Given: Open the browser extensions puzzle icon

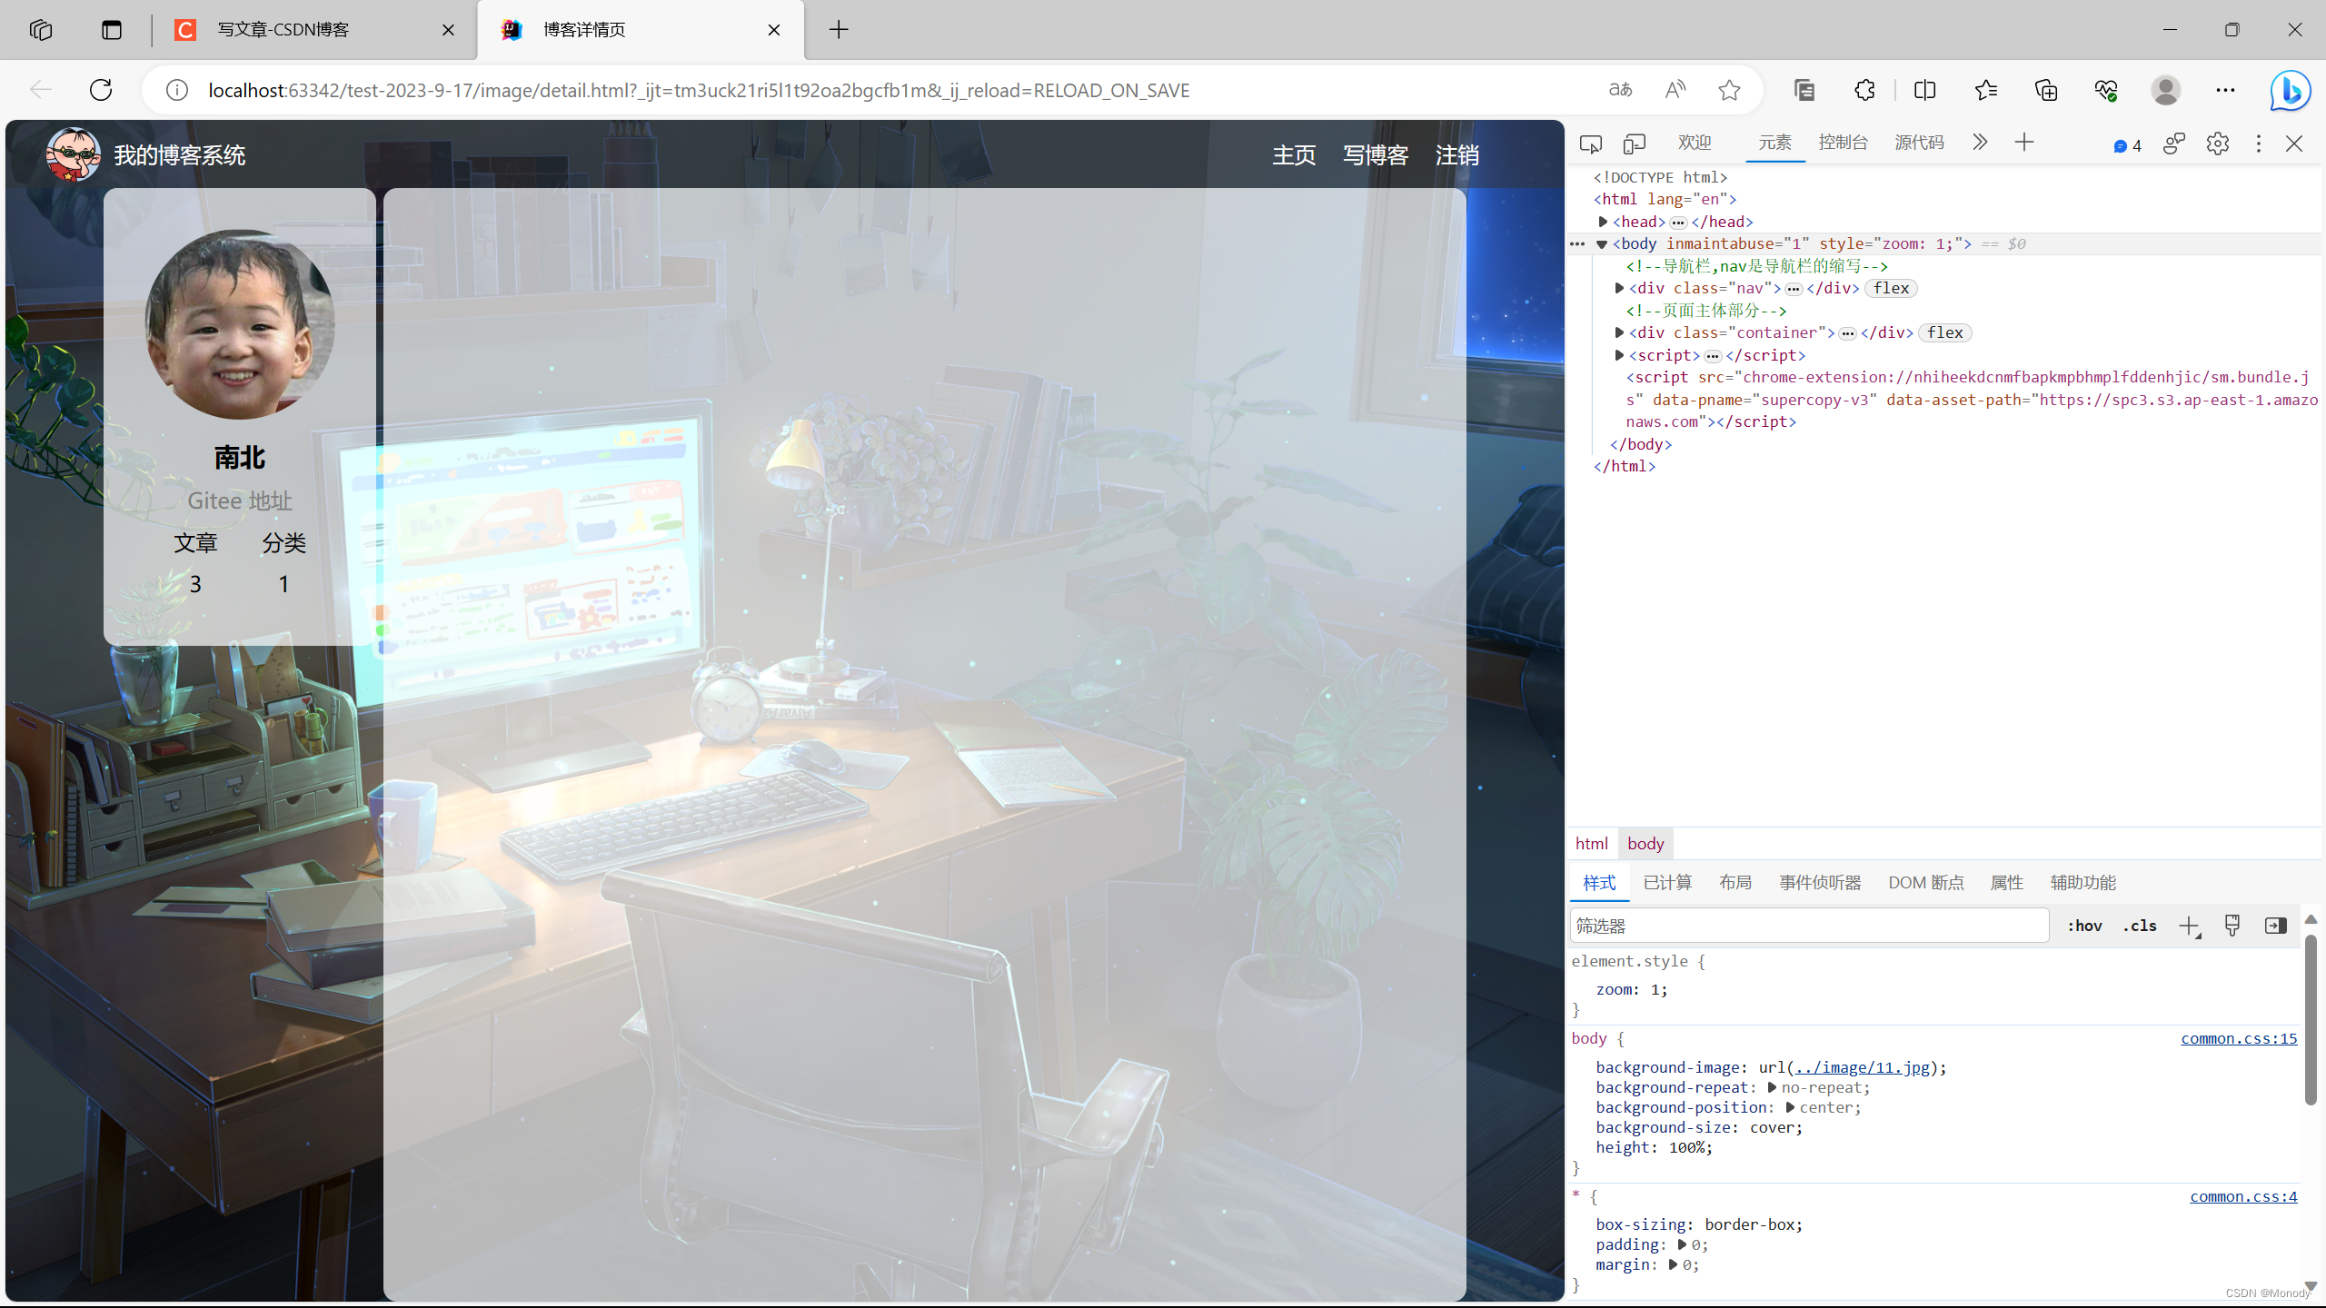Looking at the screenshot, I should click(x=1864, y=90).
